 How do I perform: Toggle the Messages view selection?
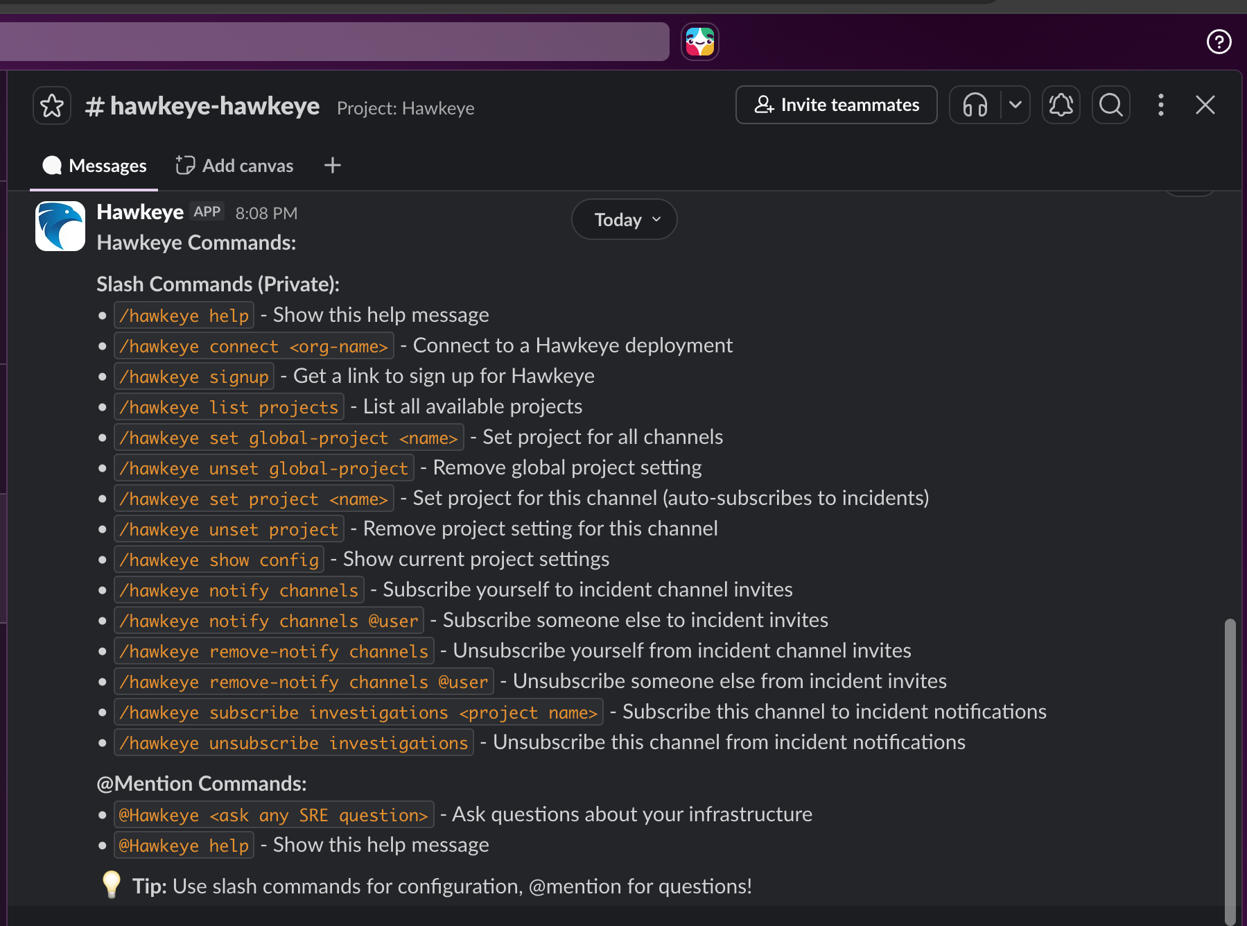94,165
